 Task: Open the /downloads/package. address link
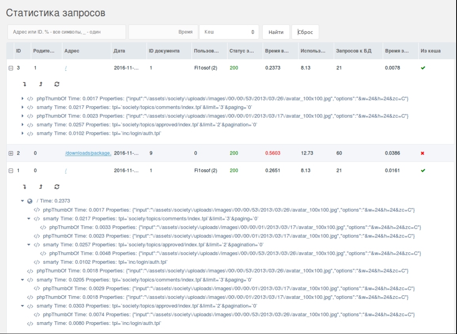pyautogui.click(x=88, y=153)
